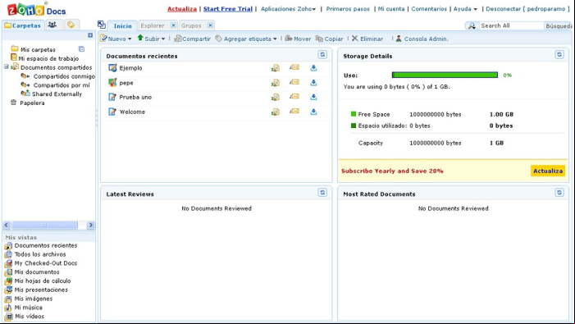Click the share icon for Prueba uno
The image size is (575, 324).
[x=275, y=97]
